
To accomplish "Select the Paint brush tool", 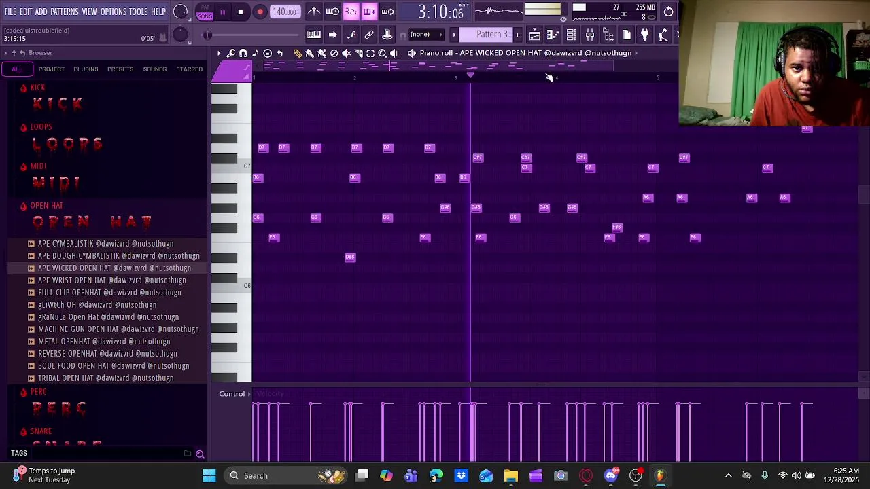I will tap(309, 53).
